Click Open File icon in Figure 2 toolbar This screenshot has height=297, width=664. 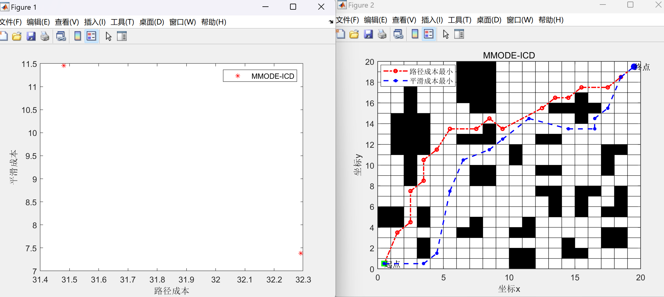354,34
